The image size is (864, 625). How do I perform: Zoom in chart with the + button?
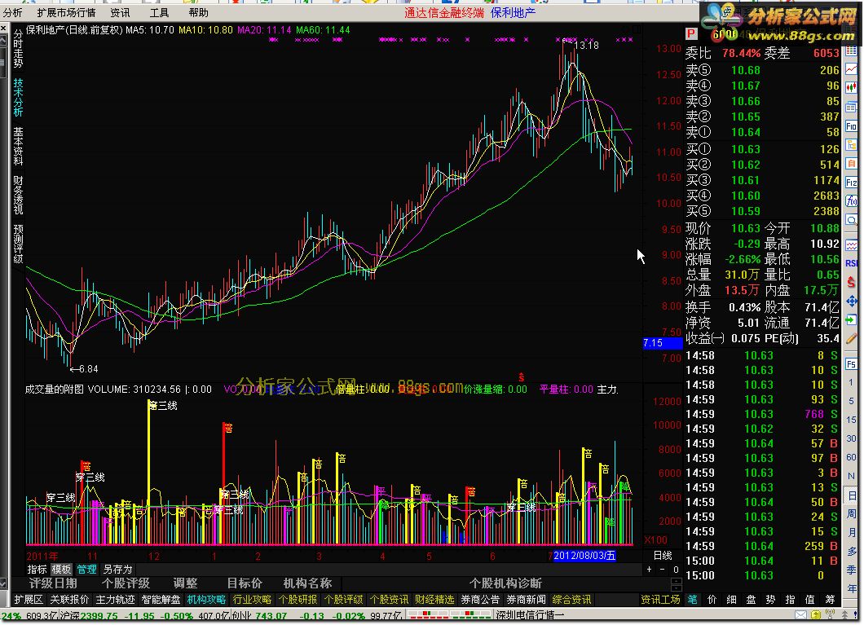pyautogui.click(x=649, y=570)
